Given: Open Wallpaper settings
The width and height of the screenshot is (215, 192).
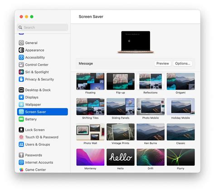Looking at the screenshot, I should (43, 105).
